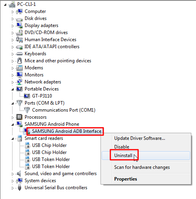The height and width of the screenshot is (199, 196).
Task: Click the Network adapters icon
Action: 20,82
